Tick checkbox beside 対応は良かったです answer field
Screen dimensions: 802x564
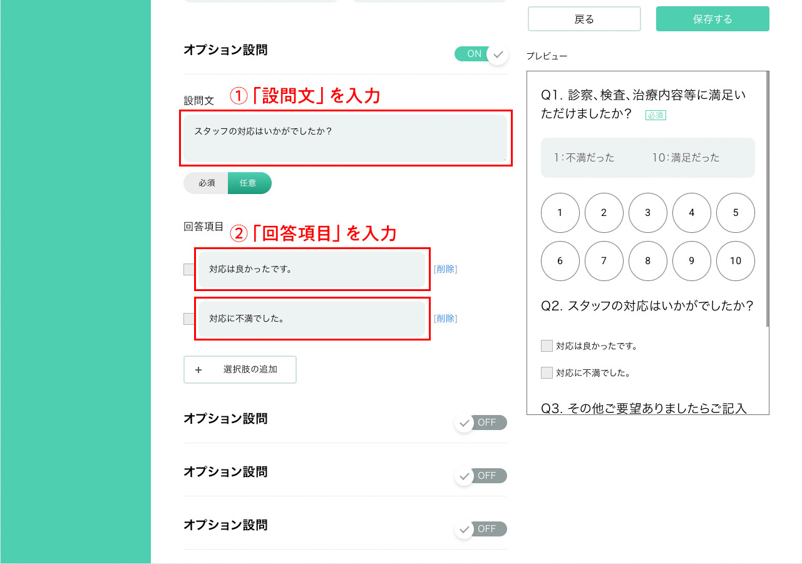[x=189, y=269]
